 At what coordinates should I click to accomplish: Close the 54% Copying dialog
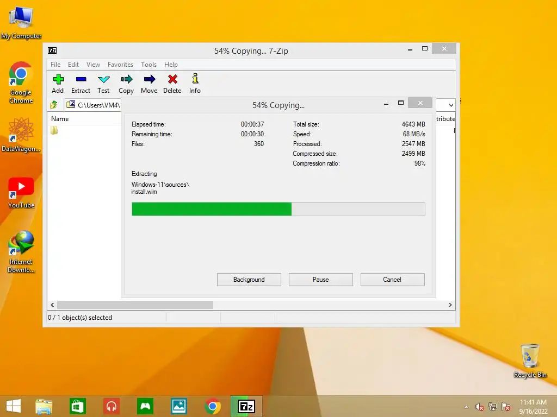[x=420, y=103]
